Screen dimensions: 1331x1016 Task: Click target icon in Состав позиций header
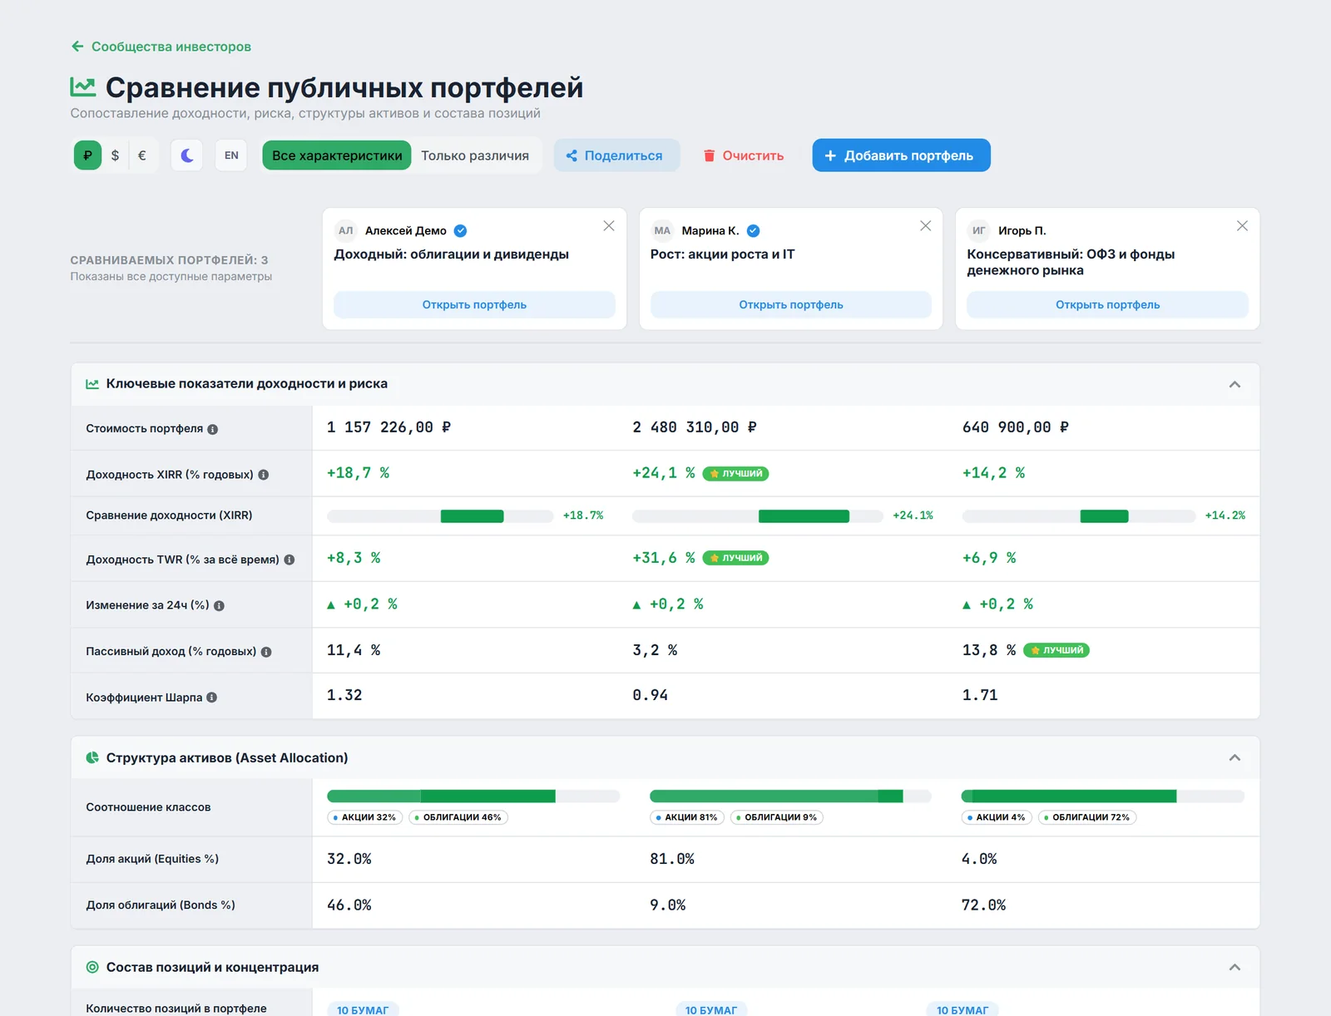[x=92, y=967]
